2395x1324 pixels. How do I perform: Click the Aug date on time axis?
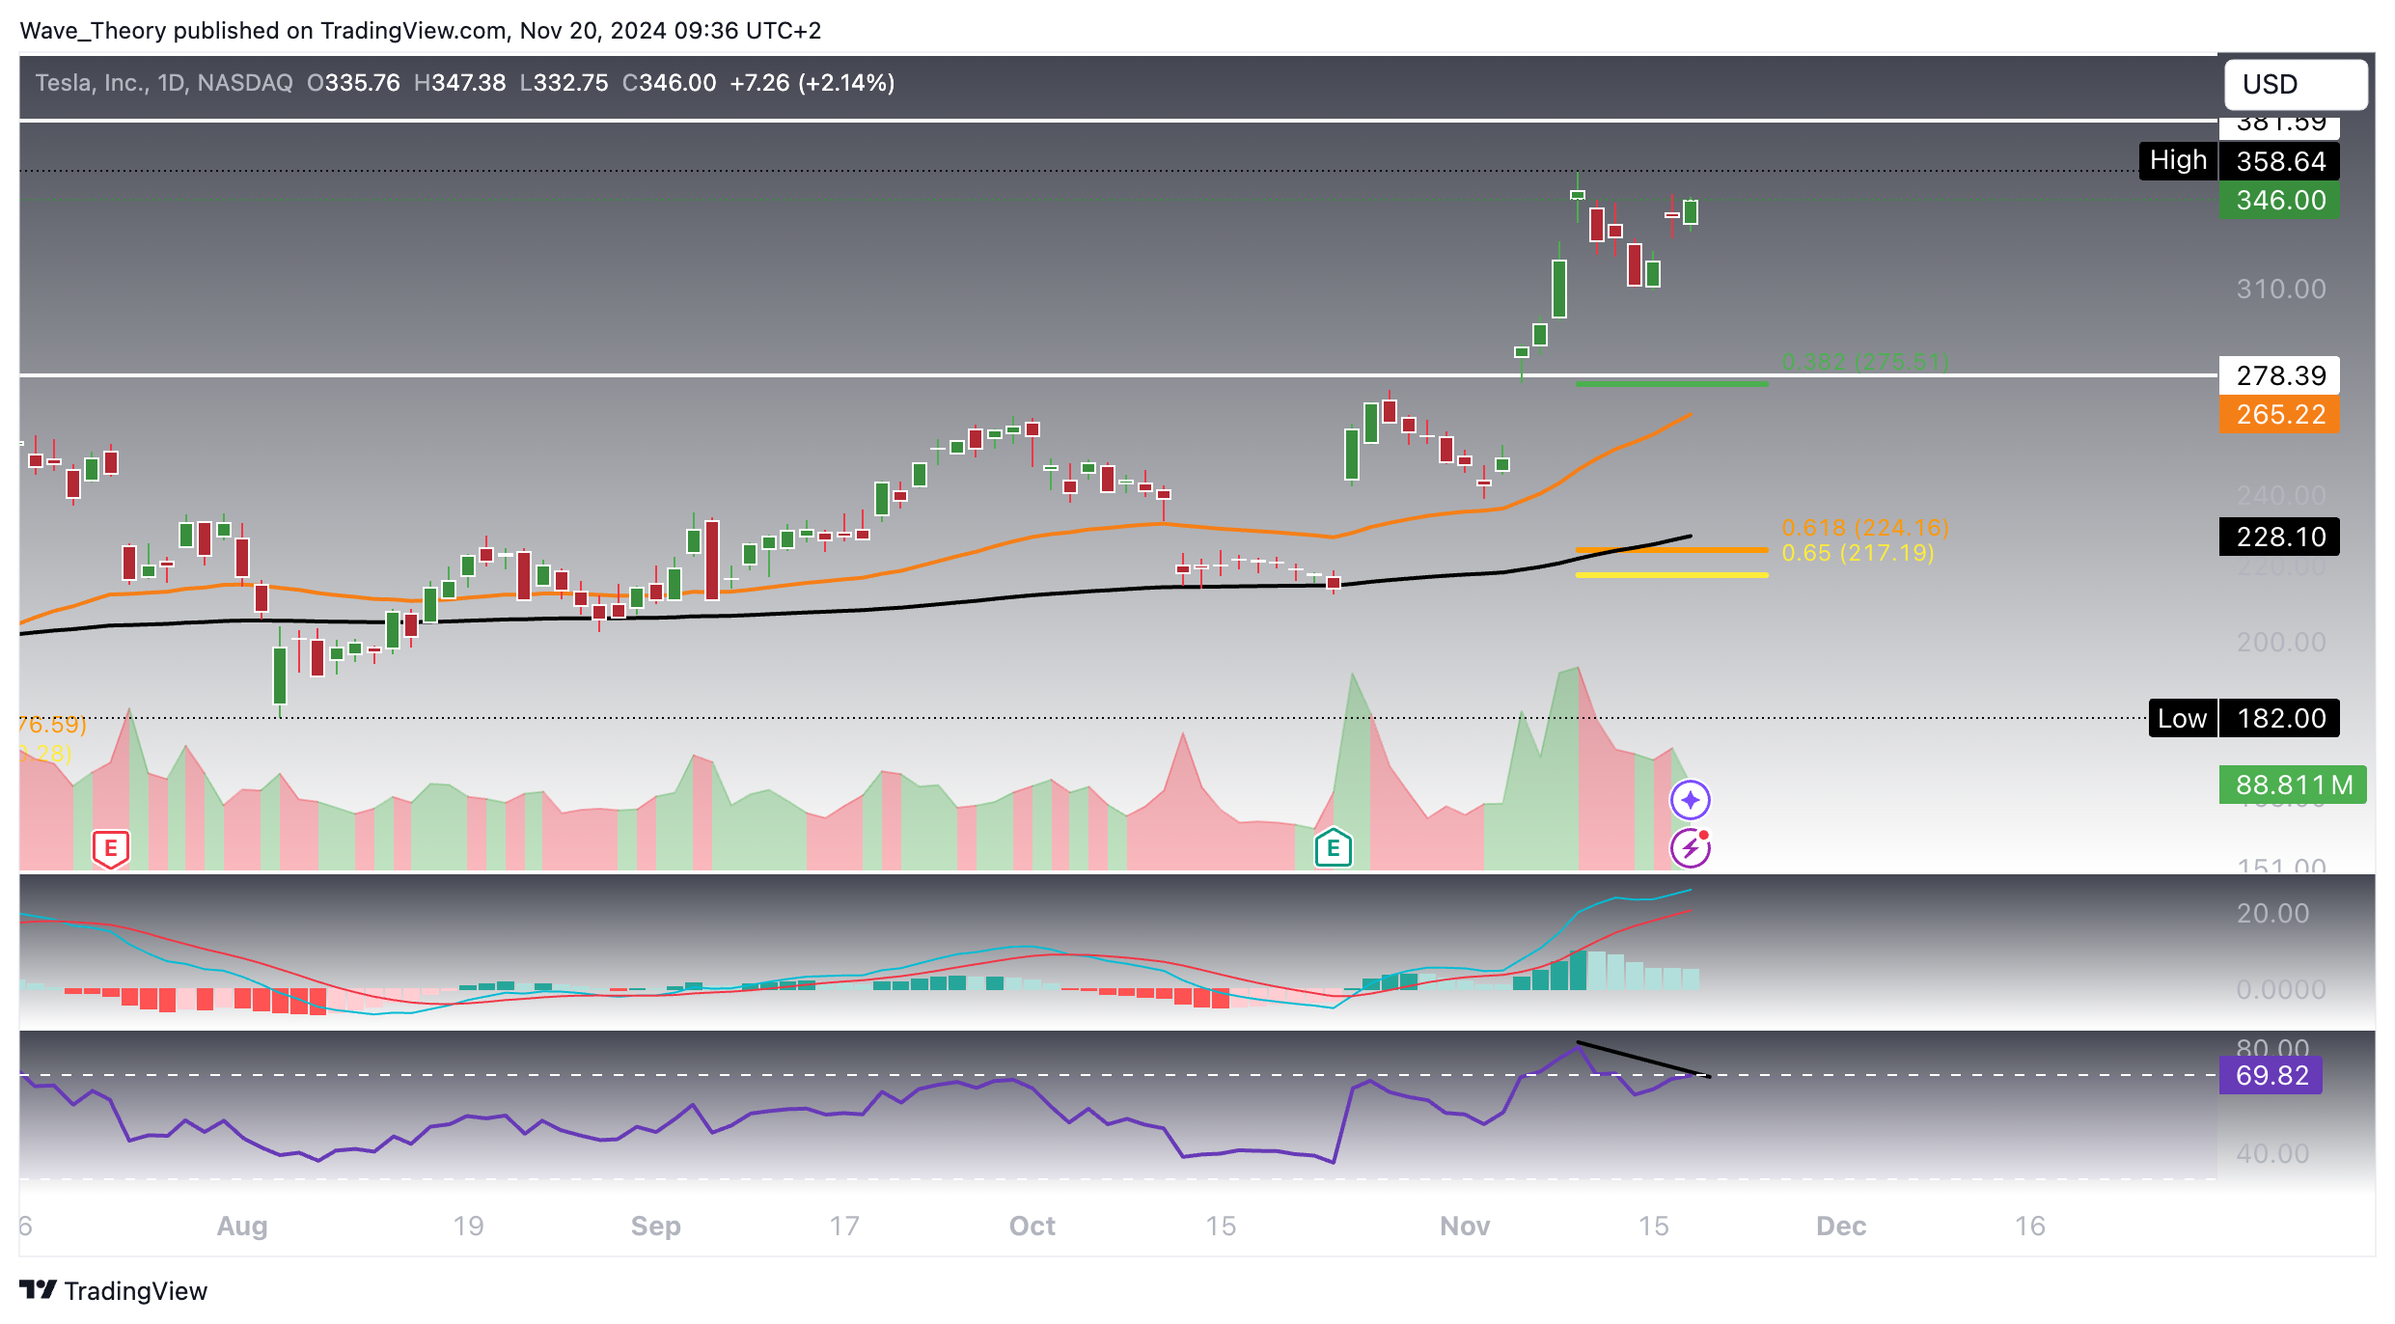(241, 1226)
